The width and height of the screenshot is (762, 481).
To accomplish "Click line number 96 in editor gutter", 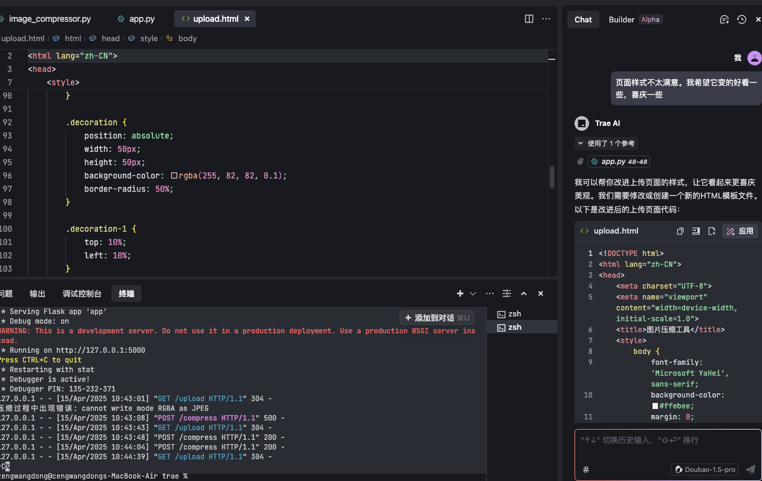I will (7, 175).
